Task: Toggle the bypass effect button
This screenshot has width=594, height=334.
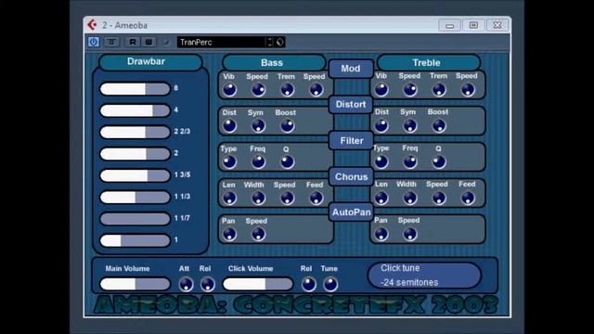Action: (111, 42)
